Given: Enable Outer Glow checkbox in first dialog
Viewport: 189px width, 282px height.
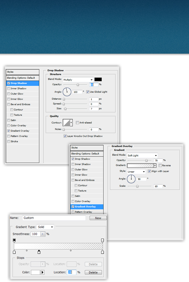Looking at the screenshot, I should 9,94.
